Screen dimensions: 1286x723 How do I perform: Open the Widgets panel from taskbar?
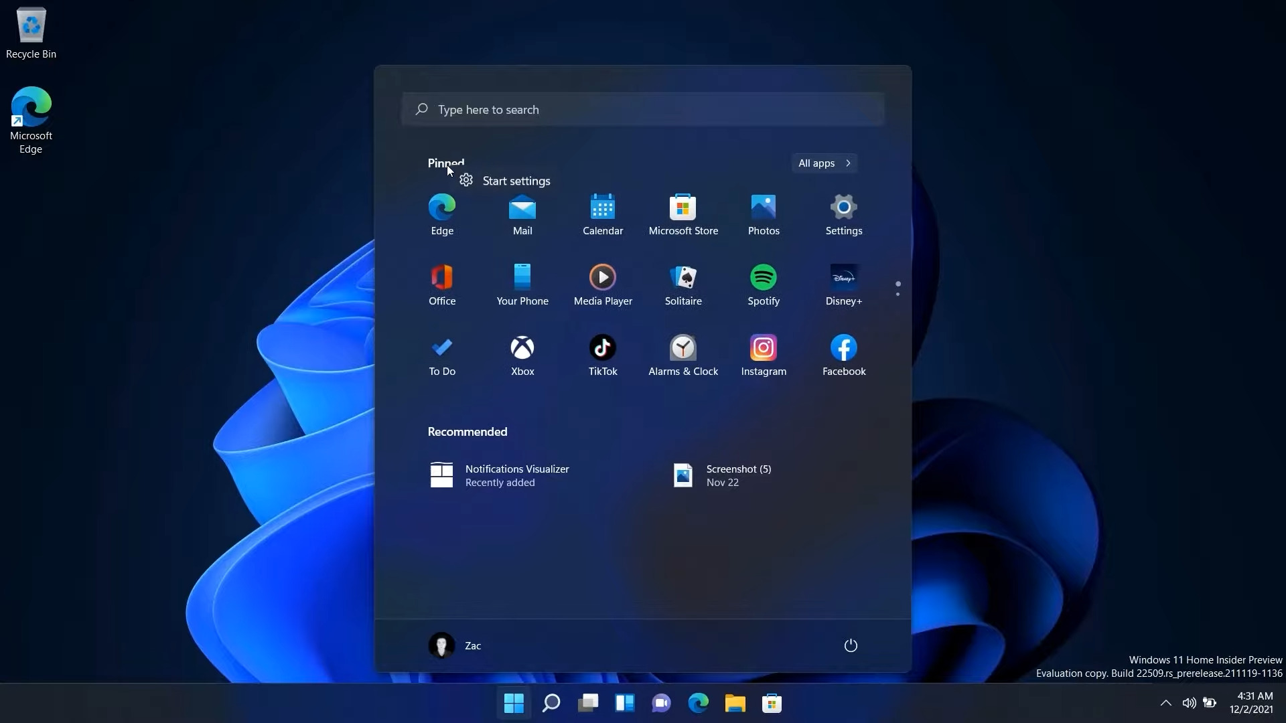coord(624,703)
